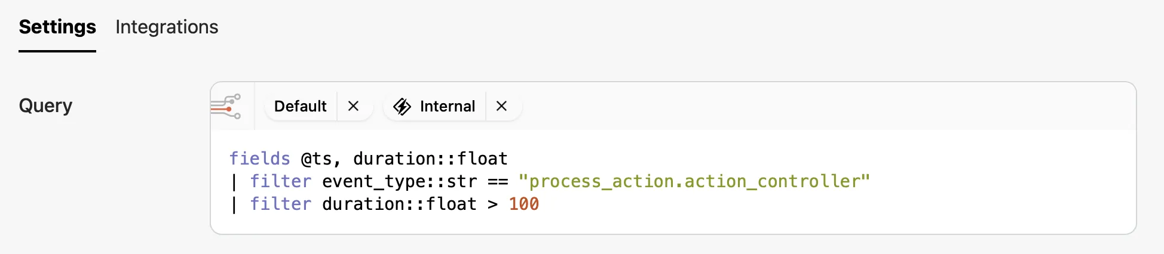Viewport: 1164px width, 254px height.
Task: Click the == operator in the query
Action: click(x=498, y=181)
